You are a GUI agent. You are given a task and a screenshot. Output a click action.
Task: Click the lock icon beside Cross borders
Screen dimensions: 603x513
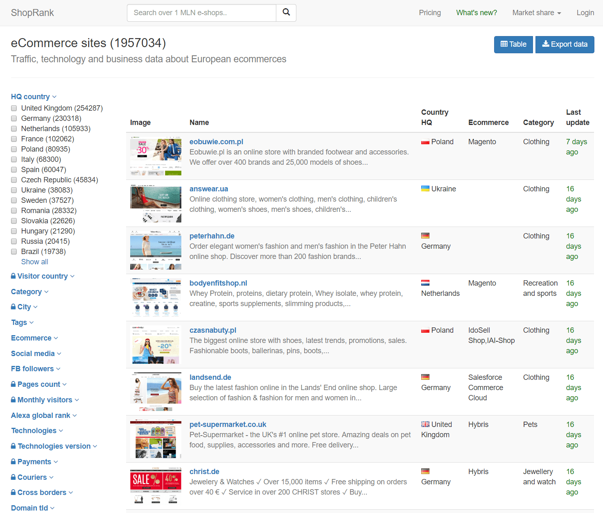[x=14, y=493]
